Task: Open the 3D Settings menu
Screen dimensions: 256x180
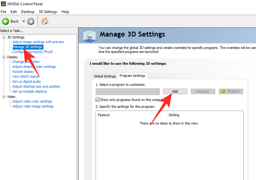Action: (x=48, y=12)
